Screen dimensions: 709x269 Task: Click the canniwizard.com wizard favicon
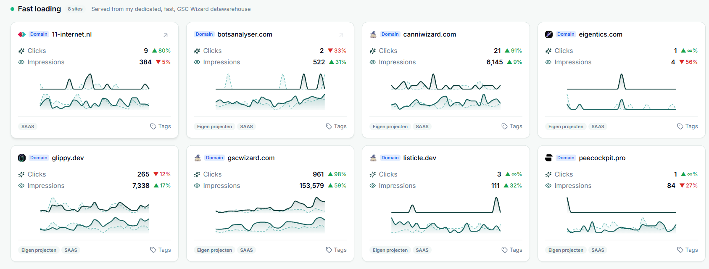[373, 34]
